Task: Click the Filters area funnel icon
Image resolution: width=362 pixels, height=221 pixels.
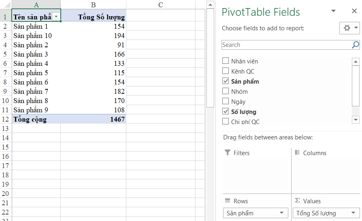Action: [228, 152]
